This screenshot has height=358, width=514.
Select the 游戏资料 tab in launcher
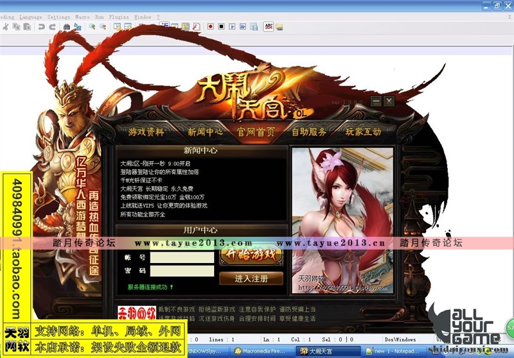146,132
